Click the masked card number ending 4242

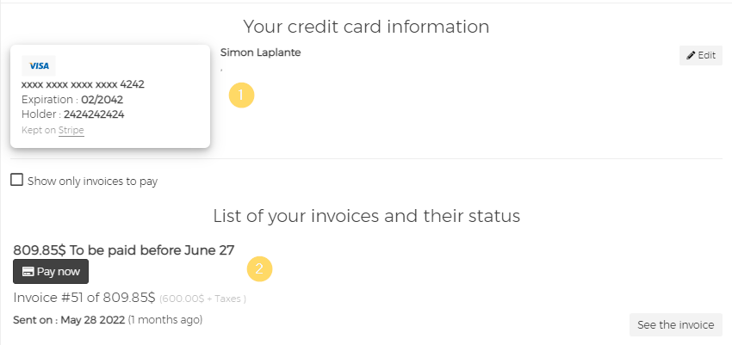coord(83,84)
